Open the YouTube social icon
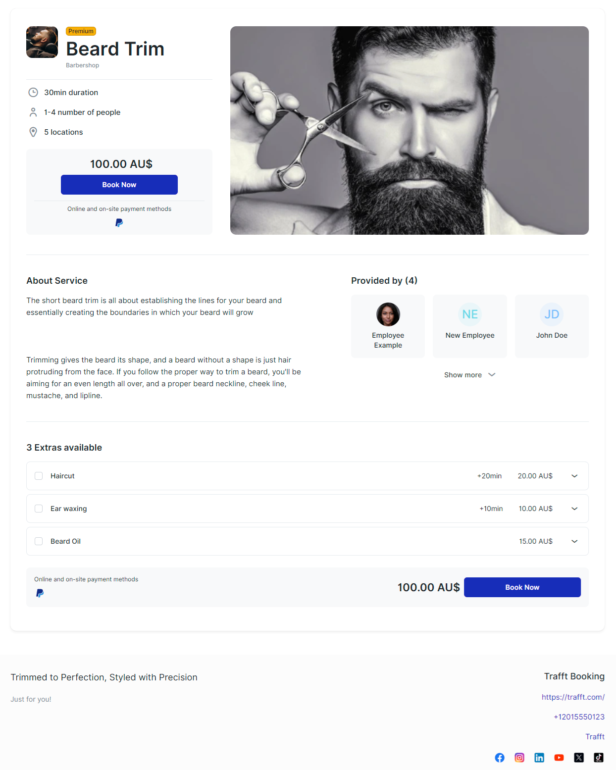This screenshot has width=616, height=770. point(559,758)
